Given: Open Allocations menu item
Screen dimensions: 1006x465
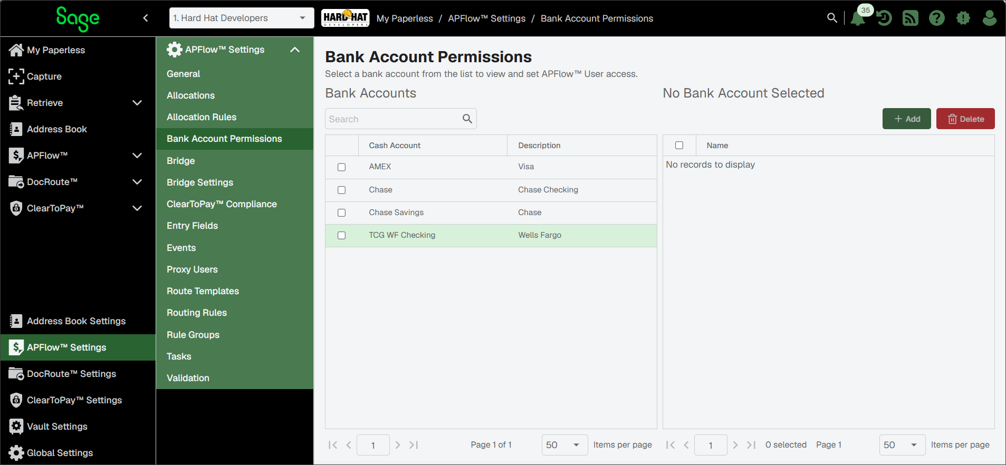Looking at the screenshot, I should click(235, 95).
